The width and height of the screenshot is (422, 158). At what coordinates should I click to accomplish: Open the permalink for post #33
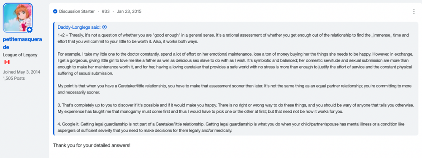pyautogui.click(x=106, y=11)
